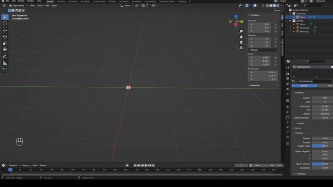Viewport: 333px width, 187px height.
Task: Toggle X-ray mode in viewport header
Action: pyautogui.click(x=263, y=6)
